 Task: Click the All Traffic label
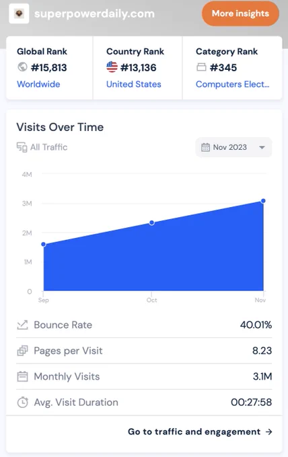point(48,147)
